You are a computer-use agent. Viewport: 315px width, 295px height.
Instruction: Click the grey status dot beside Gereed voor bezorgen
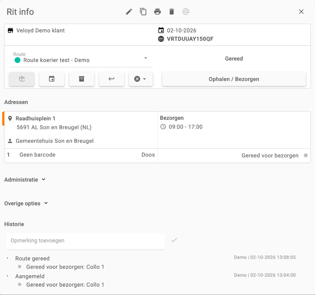(x=306, y=155)
